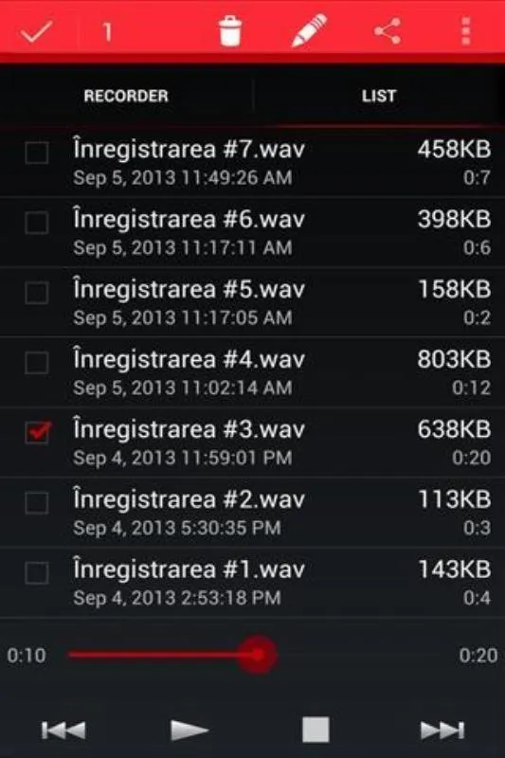Click the selection count number 1

107,32
